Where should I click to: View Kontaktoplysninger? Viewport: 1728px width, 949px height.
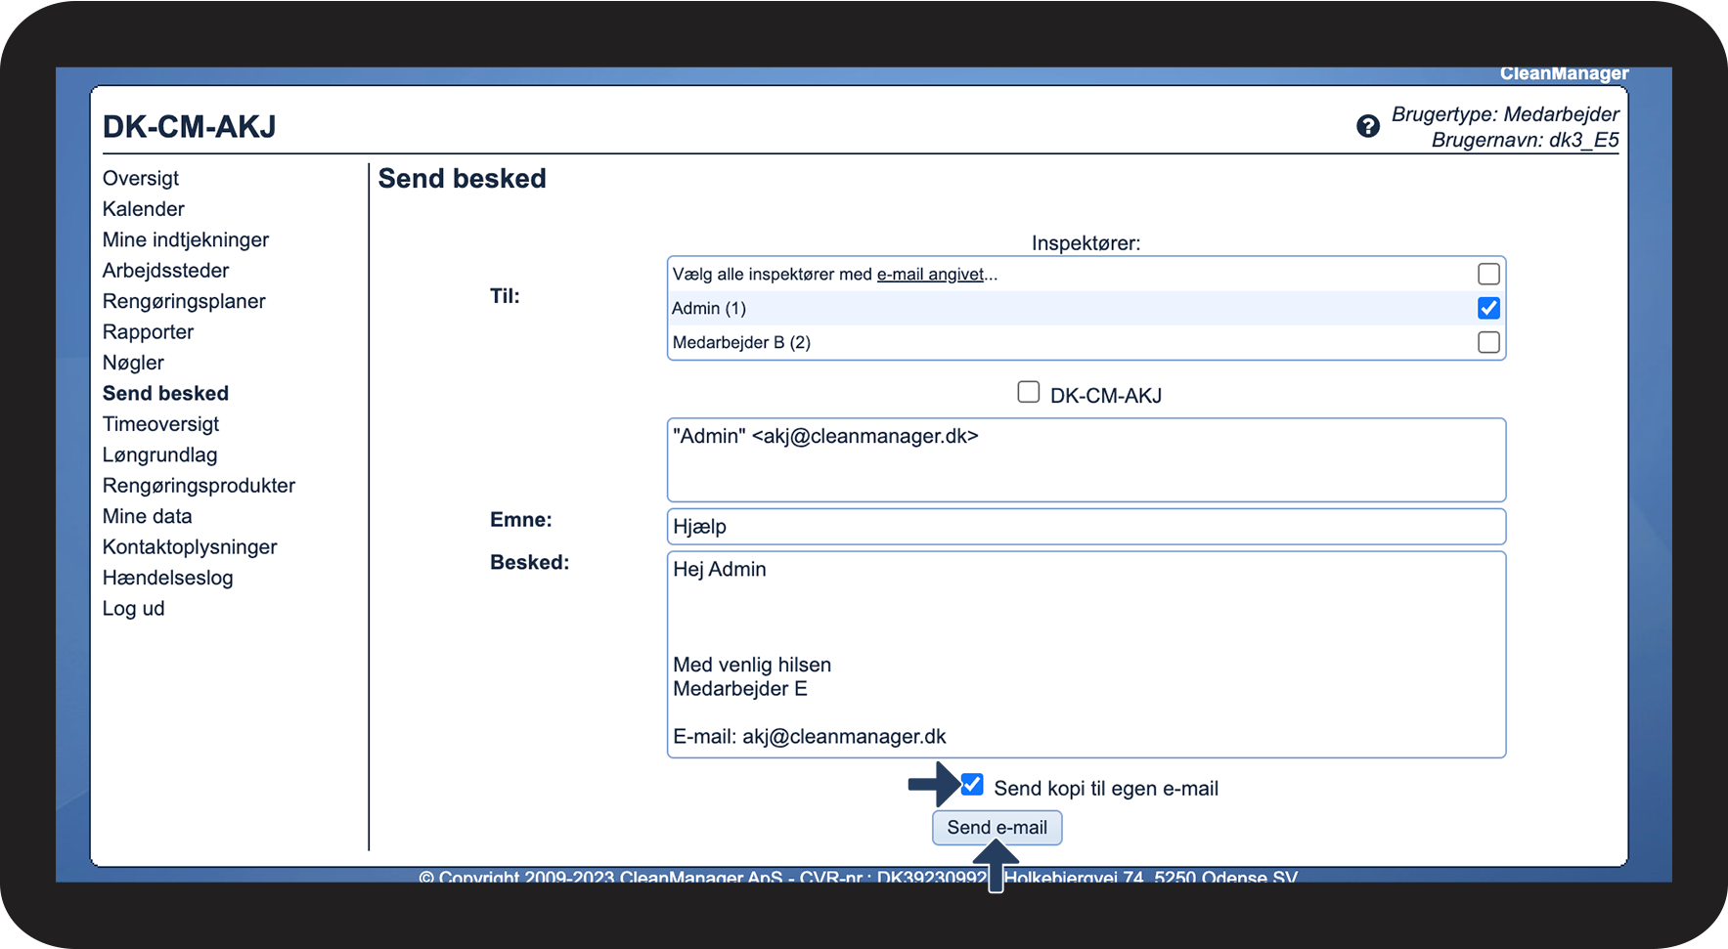[190, 547]
